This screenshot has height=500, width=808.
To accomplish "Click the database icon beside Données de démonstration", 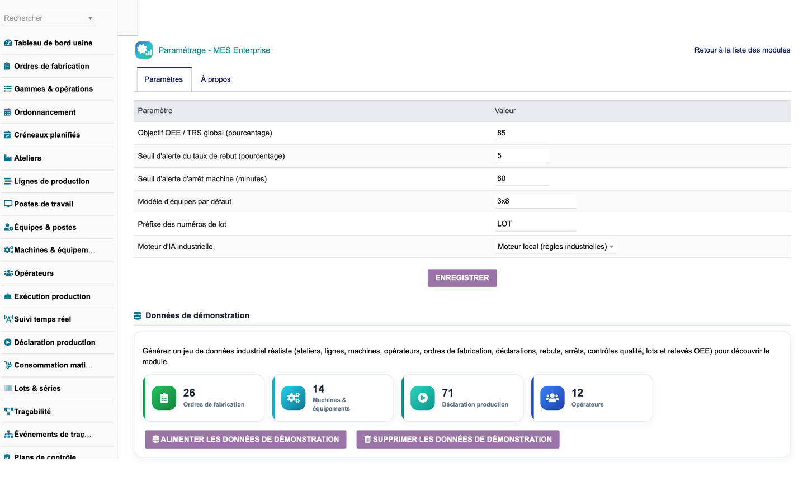I will point(138,316).
